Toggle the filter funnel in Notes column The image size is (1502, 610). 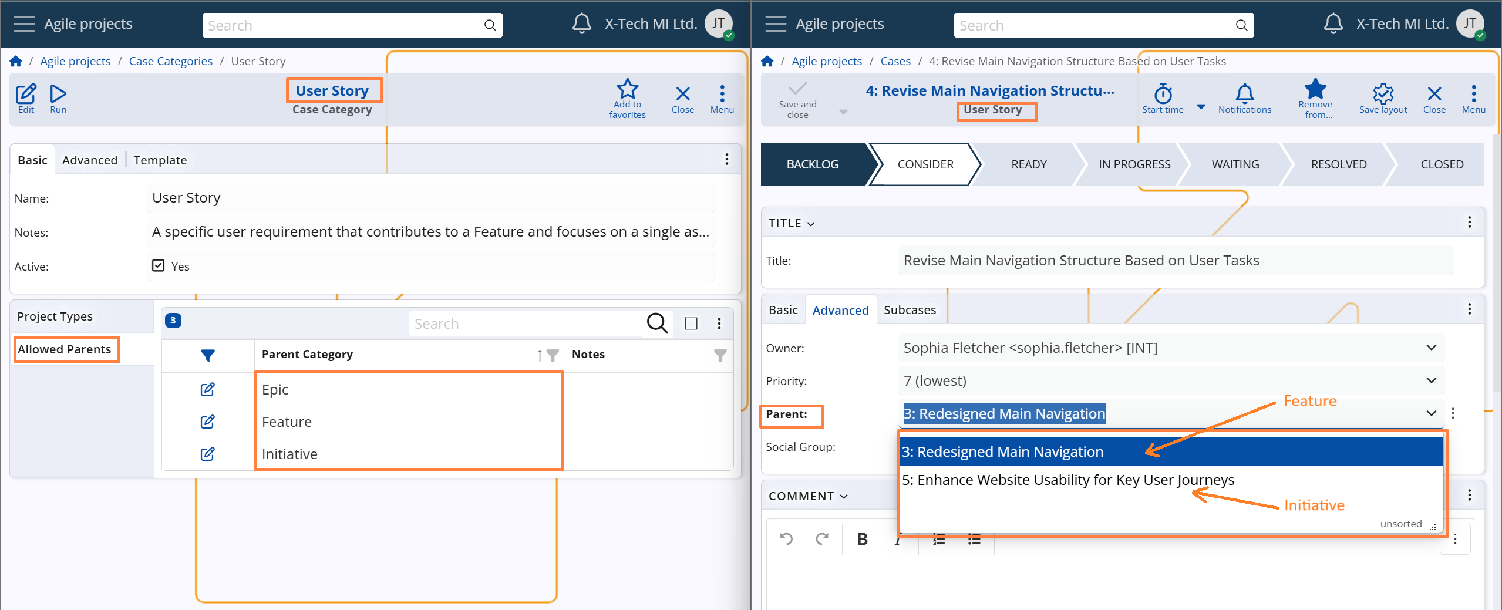tap(720, 355)
